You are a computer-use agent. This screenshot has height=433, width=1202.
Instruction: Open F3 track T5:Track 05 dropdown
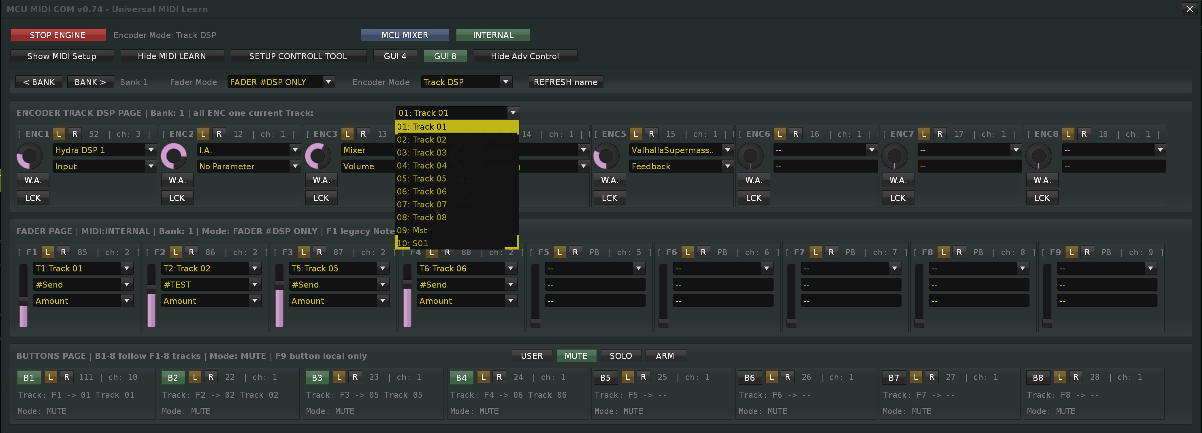[x=339, y=268]
